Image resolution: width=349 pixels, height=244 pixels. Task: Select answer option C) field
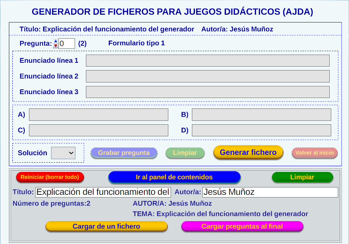(99, 130)
